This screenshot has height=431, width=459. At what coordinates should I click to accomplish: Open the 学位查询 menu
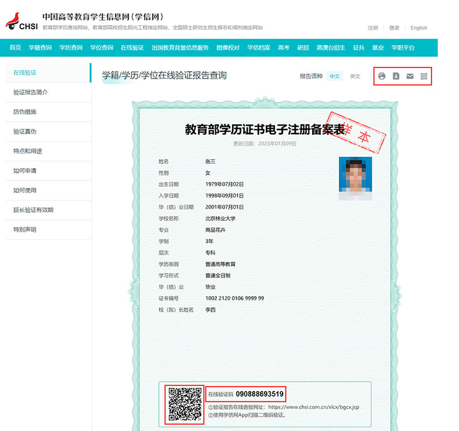[x=101, y=47]
